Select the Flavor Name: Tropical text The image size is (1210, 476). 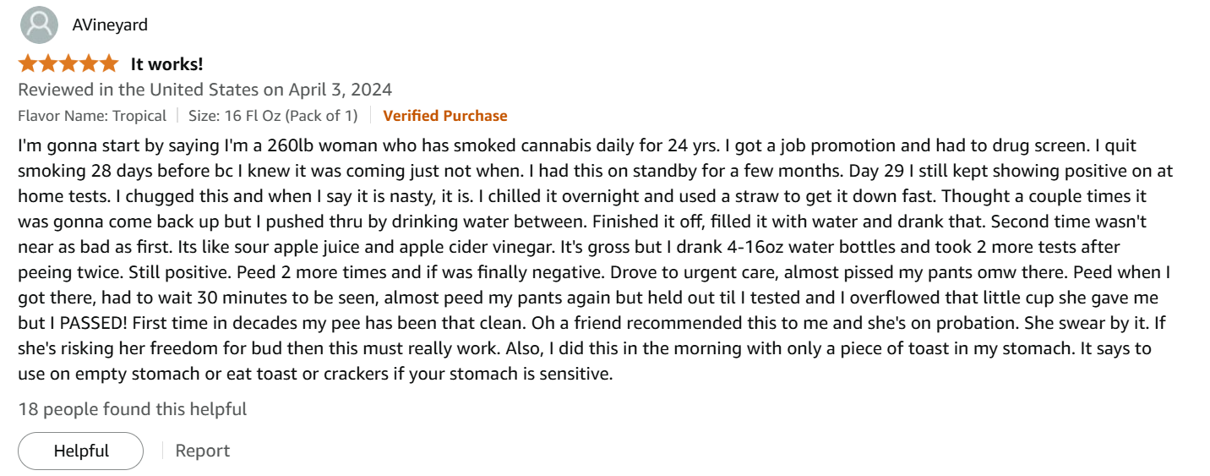pyautogui.click(x=92, y=116)
